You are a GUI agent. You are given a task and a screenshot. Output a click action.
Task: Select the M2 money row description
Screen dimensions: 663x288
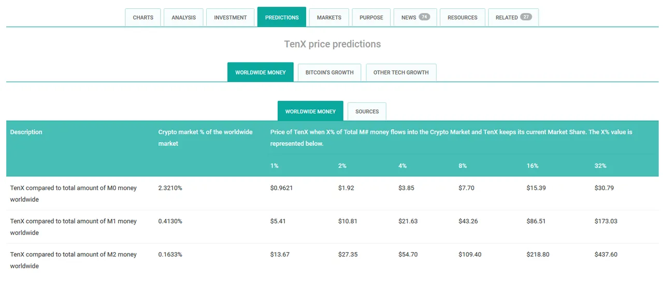point(74,260)
